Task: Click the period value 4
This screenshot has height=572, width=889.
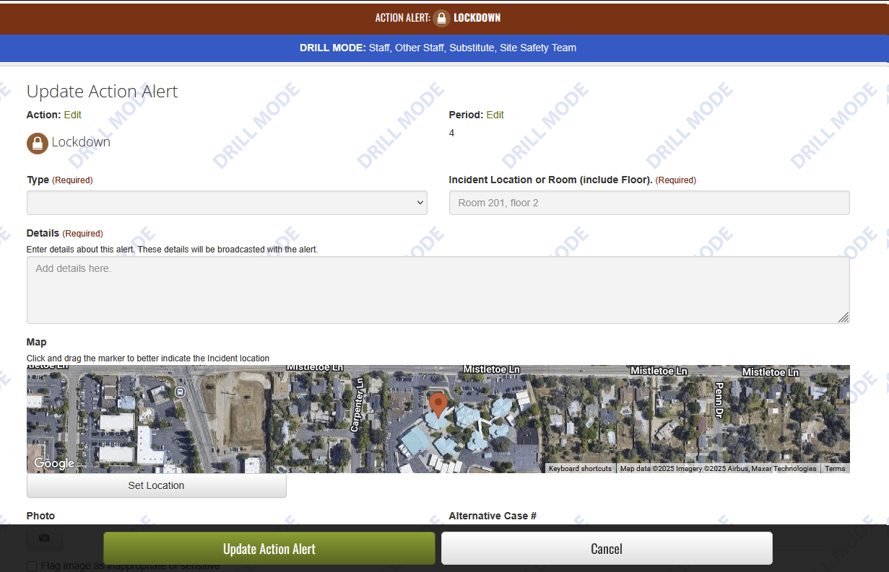Action: [452, 133]
